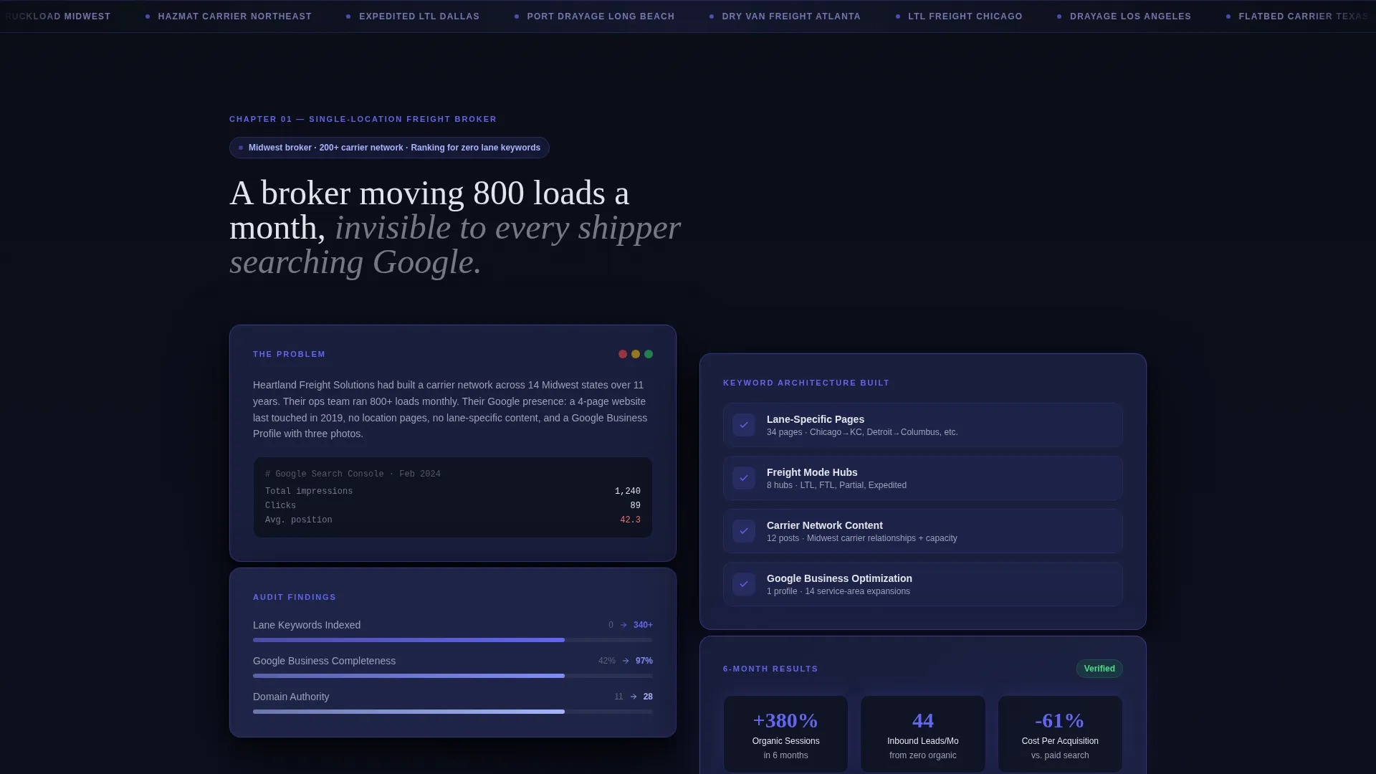This screenshot has height=774, width=1376.
Task: Click the THE PROBLEM heading
Action: coord(289,354)
